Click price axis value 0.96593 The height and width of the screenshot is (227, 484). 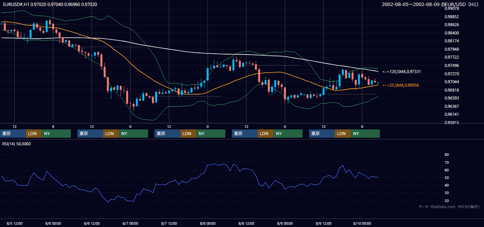tap(452, 98)
